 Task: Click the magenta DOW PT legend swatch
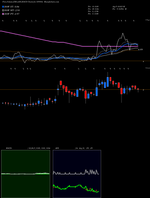[x=3, y=14]
